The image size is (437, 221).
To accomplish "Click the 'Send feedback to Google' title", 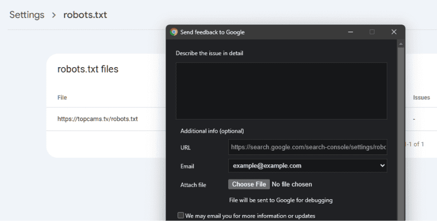I will point(212,32).
